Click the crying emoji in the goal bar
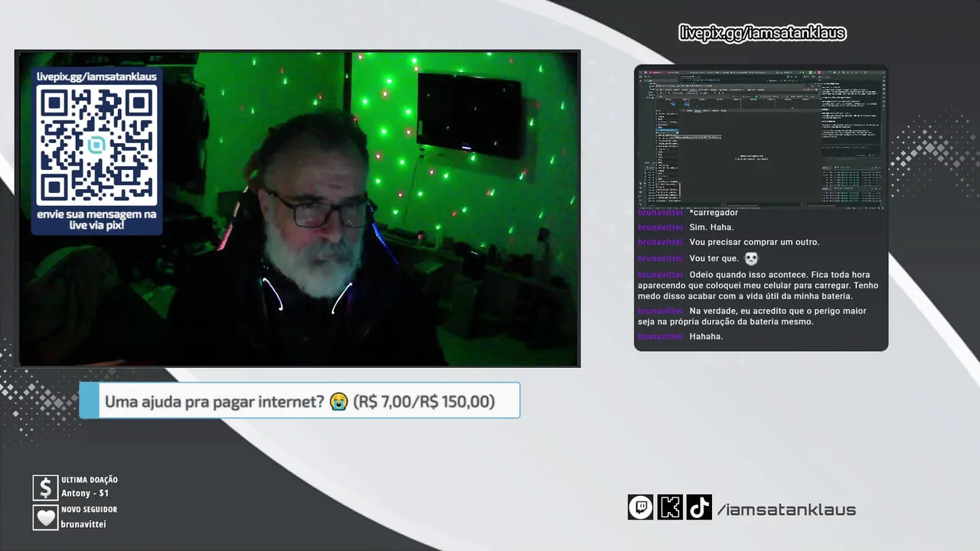 (338, 402)
